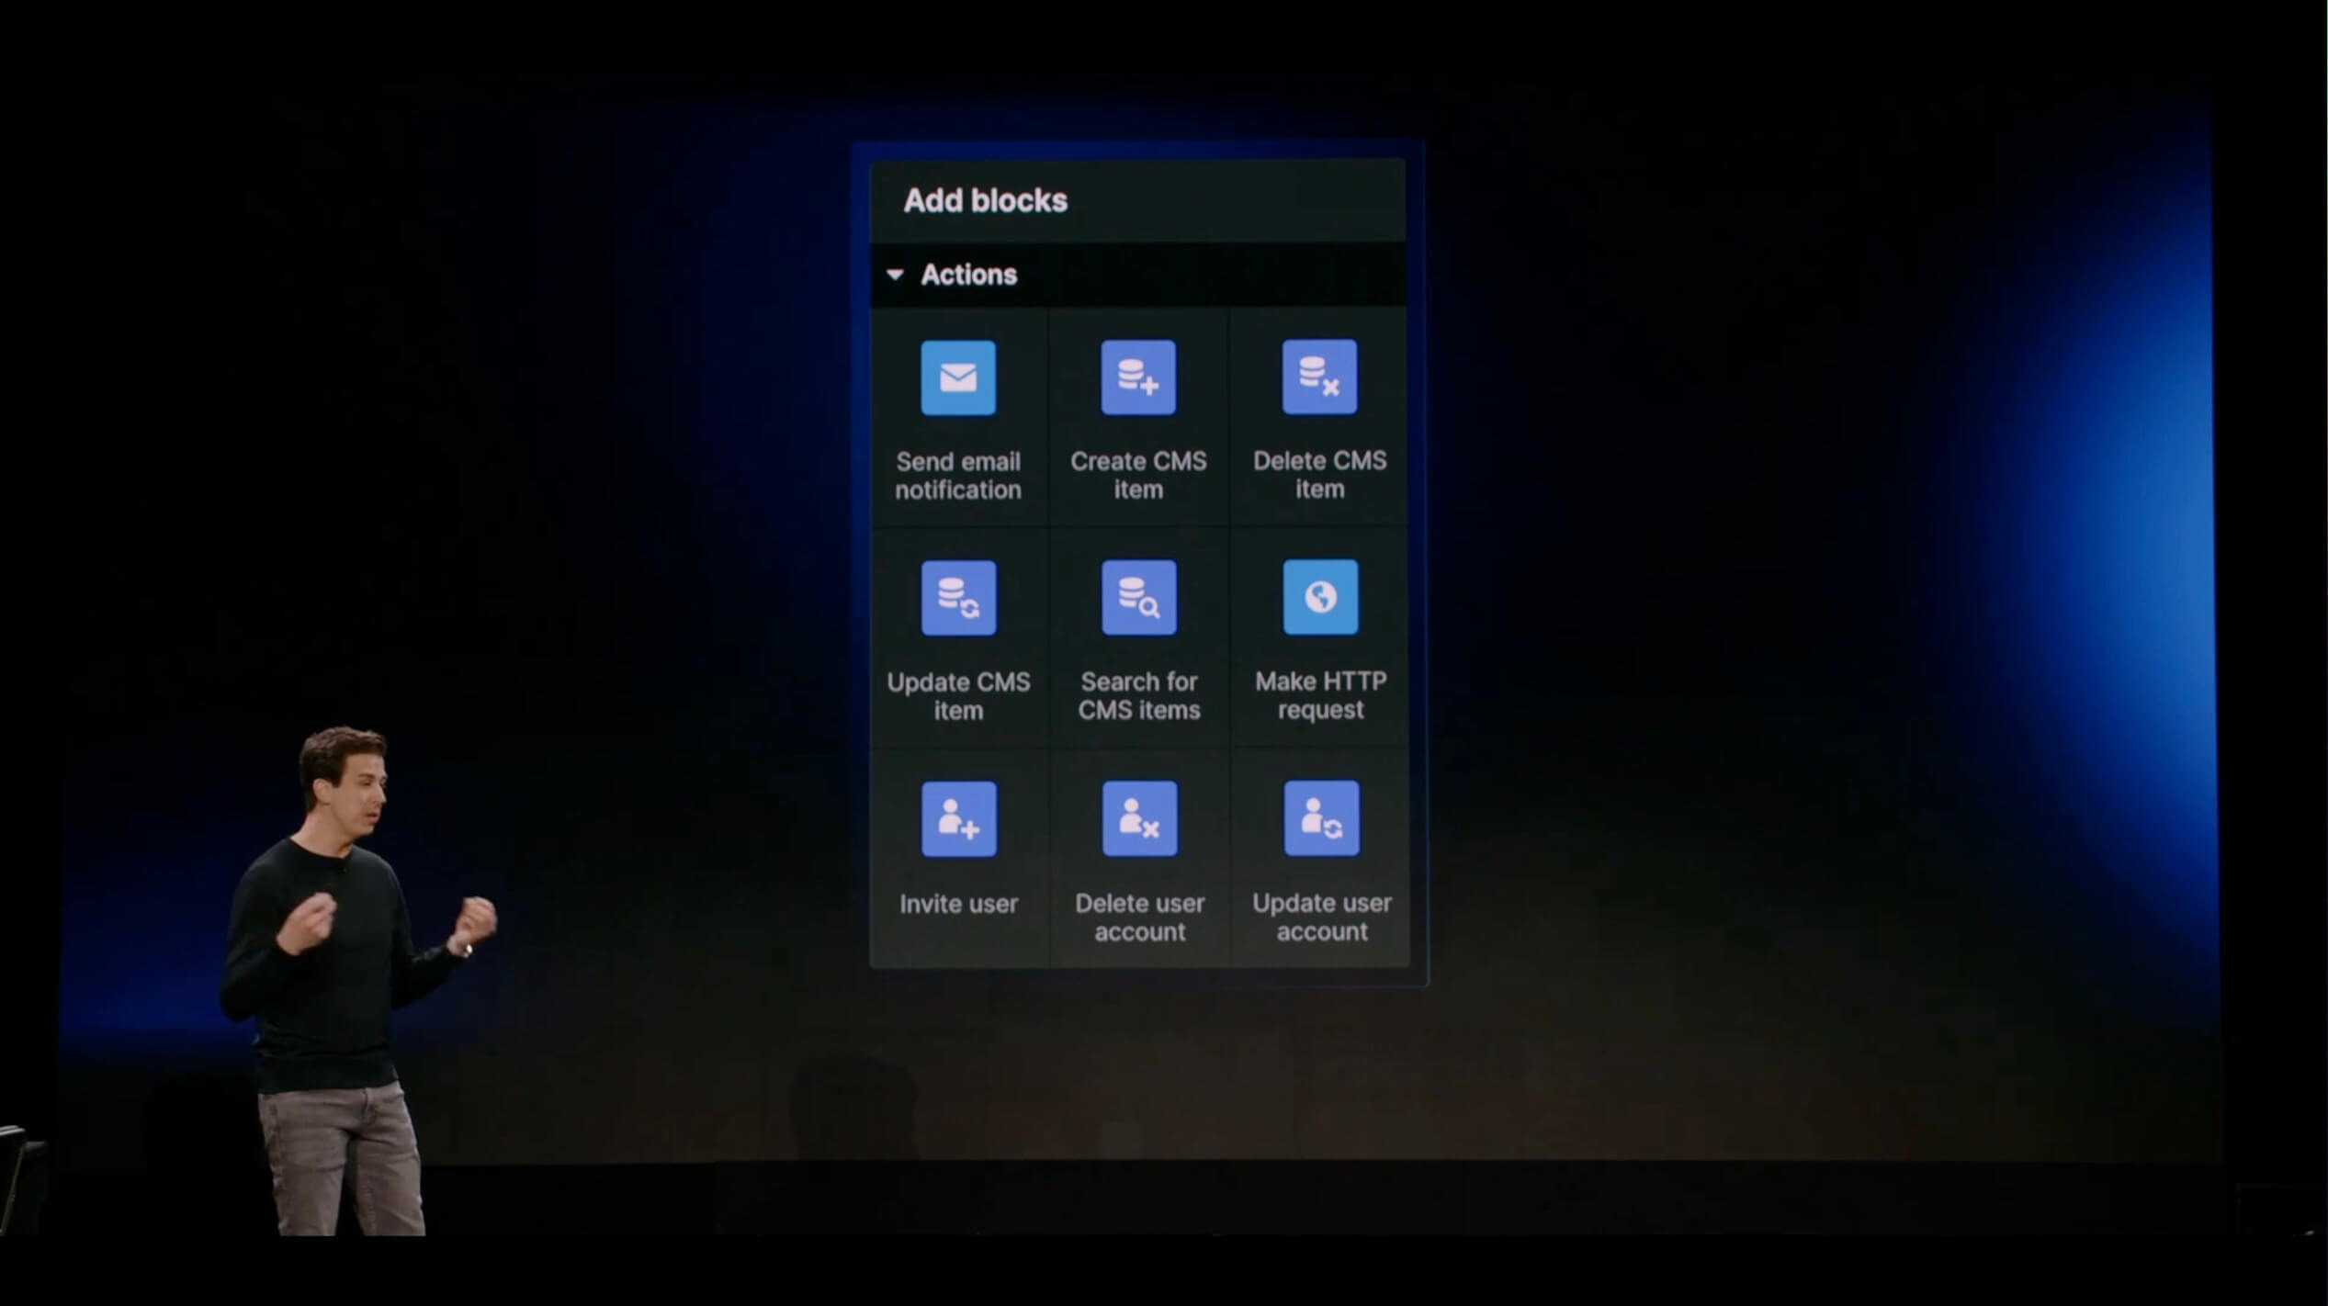2328x1306 pixels.
Task: Click the "Update CMS item" label
Action: coord(958,696)
